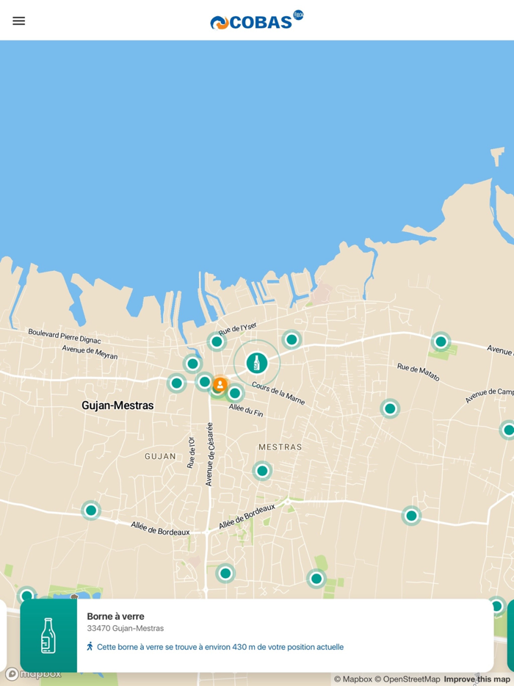This screenshot has height=686, width=514.
Task: Tap the MESTRAS district label
Action: 280,447
